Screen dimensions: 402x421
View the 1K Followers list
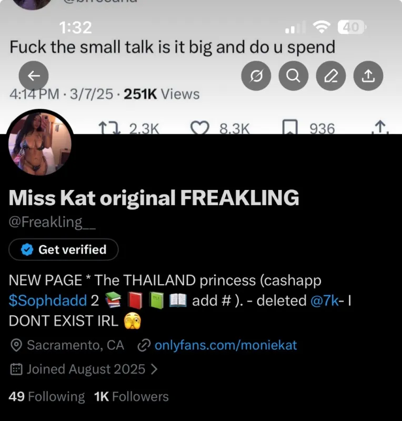coord(131,397)
